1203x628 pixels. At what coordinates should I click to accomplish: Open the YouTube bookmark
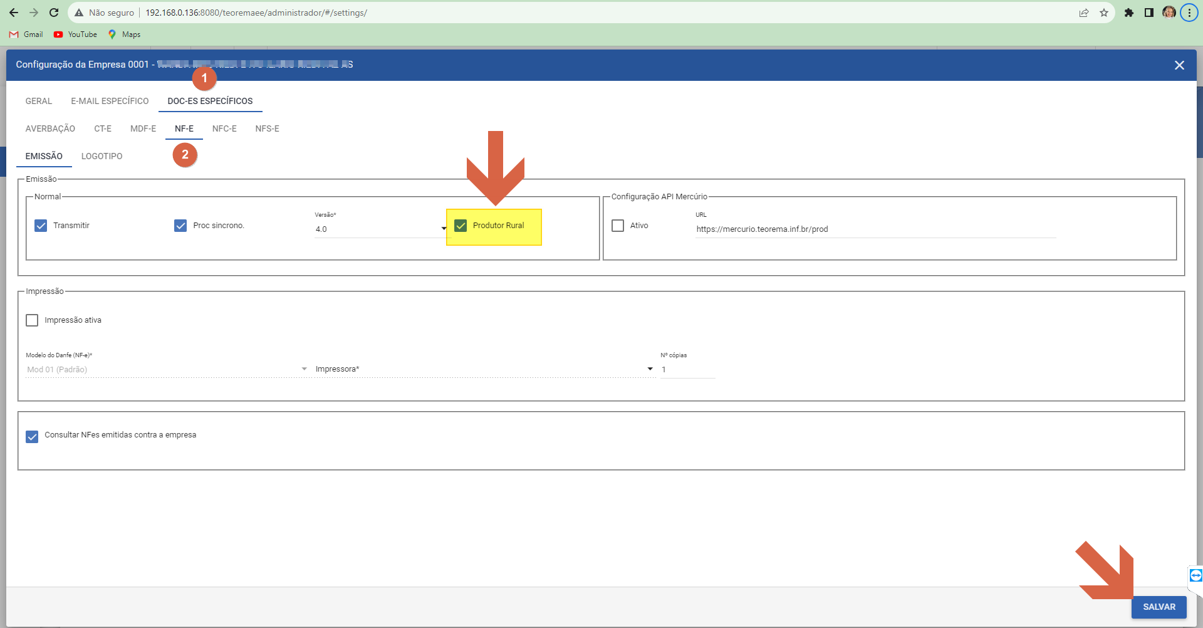pos(75,34)
